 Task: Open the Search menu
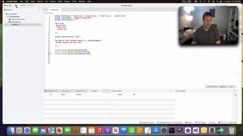(40, 2)
